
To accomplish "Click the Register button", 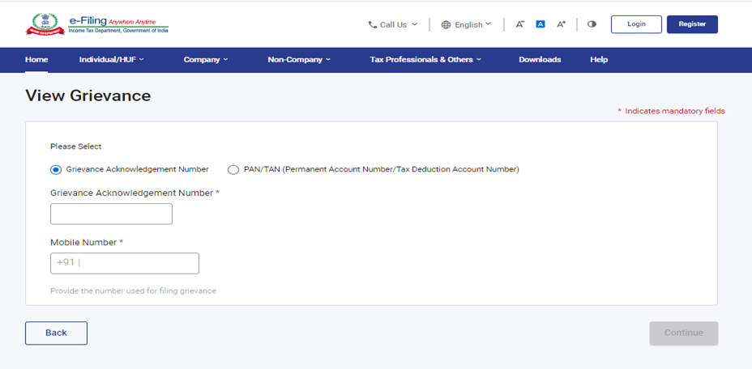I will click(692, 24).
